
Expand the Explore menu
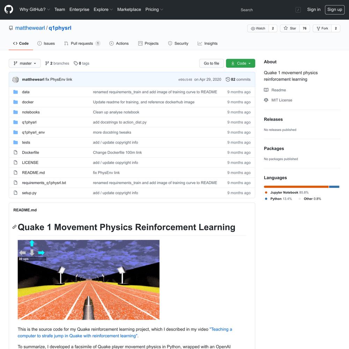point(103,9)
